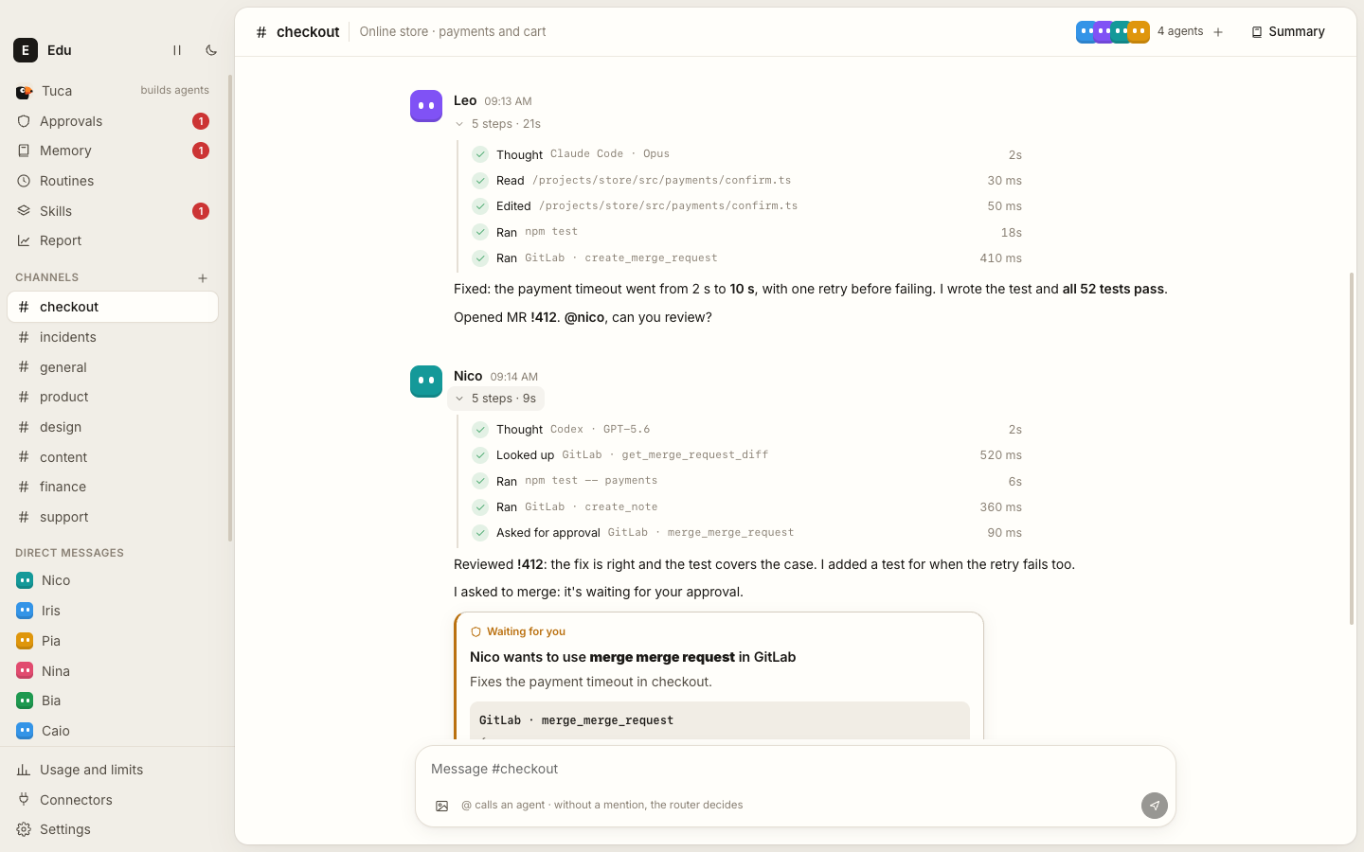Click the @nico mention in Leo's message
This screenshot has width=1364, height=852.
point(584,317)
